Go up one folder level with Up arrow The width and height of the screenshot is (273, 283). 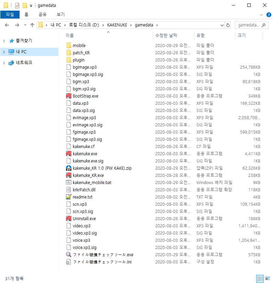click(x=32, y=25)
